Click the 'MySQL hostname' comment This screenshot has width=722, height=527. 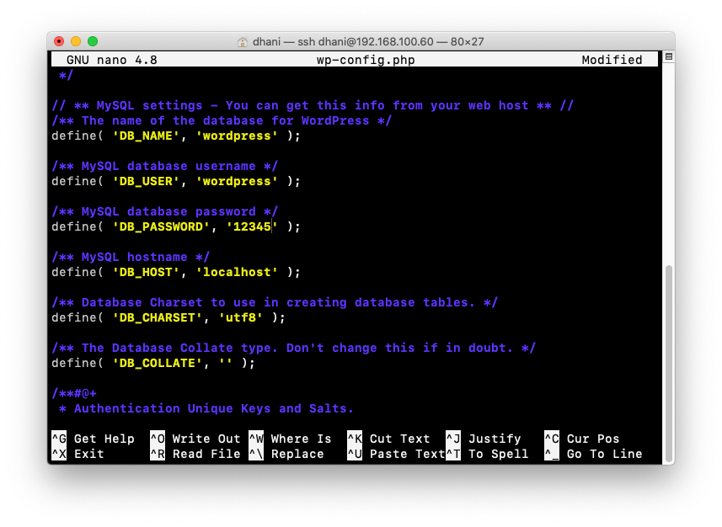tap(131, 258)
